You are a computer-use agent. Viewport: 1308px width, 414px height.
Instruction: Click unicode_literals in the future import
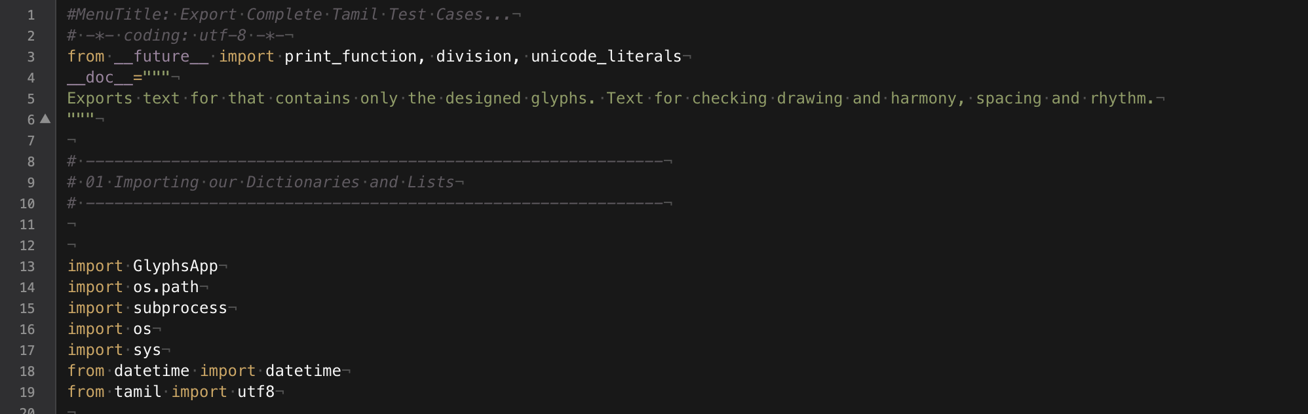click(x=606, y=56)
